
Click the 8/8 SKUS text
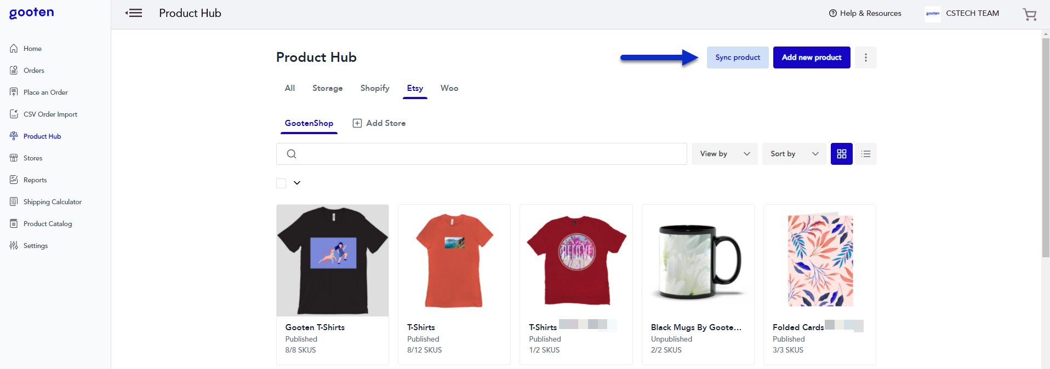click(x=300, y=350)
